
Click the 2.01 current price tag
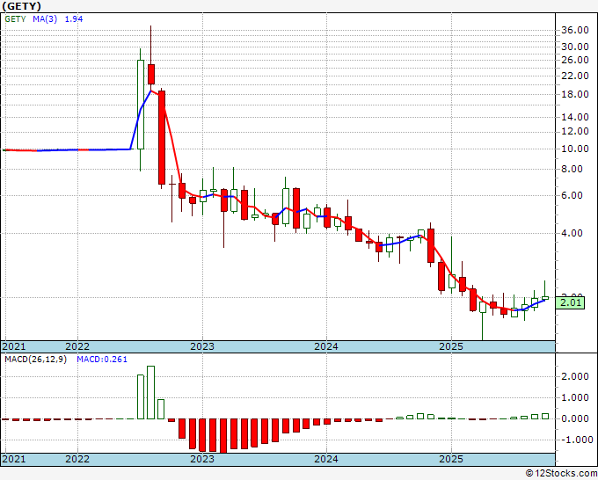tap(570, 303)
